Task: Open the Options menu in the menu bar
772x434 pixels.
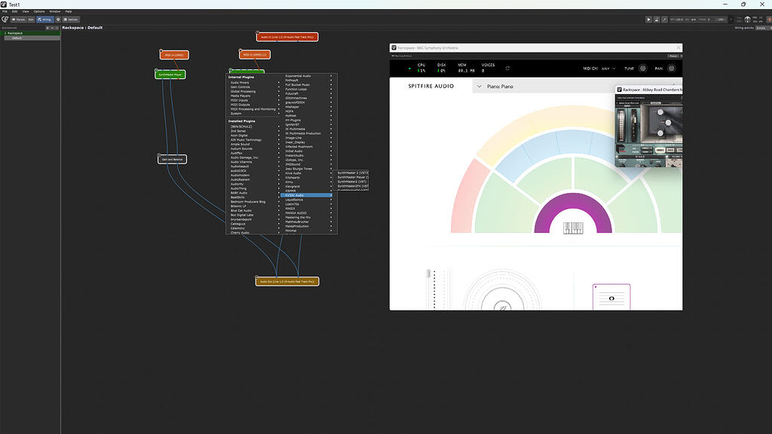Action: click(38, 11)
